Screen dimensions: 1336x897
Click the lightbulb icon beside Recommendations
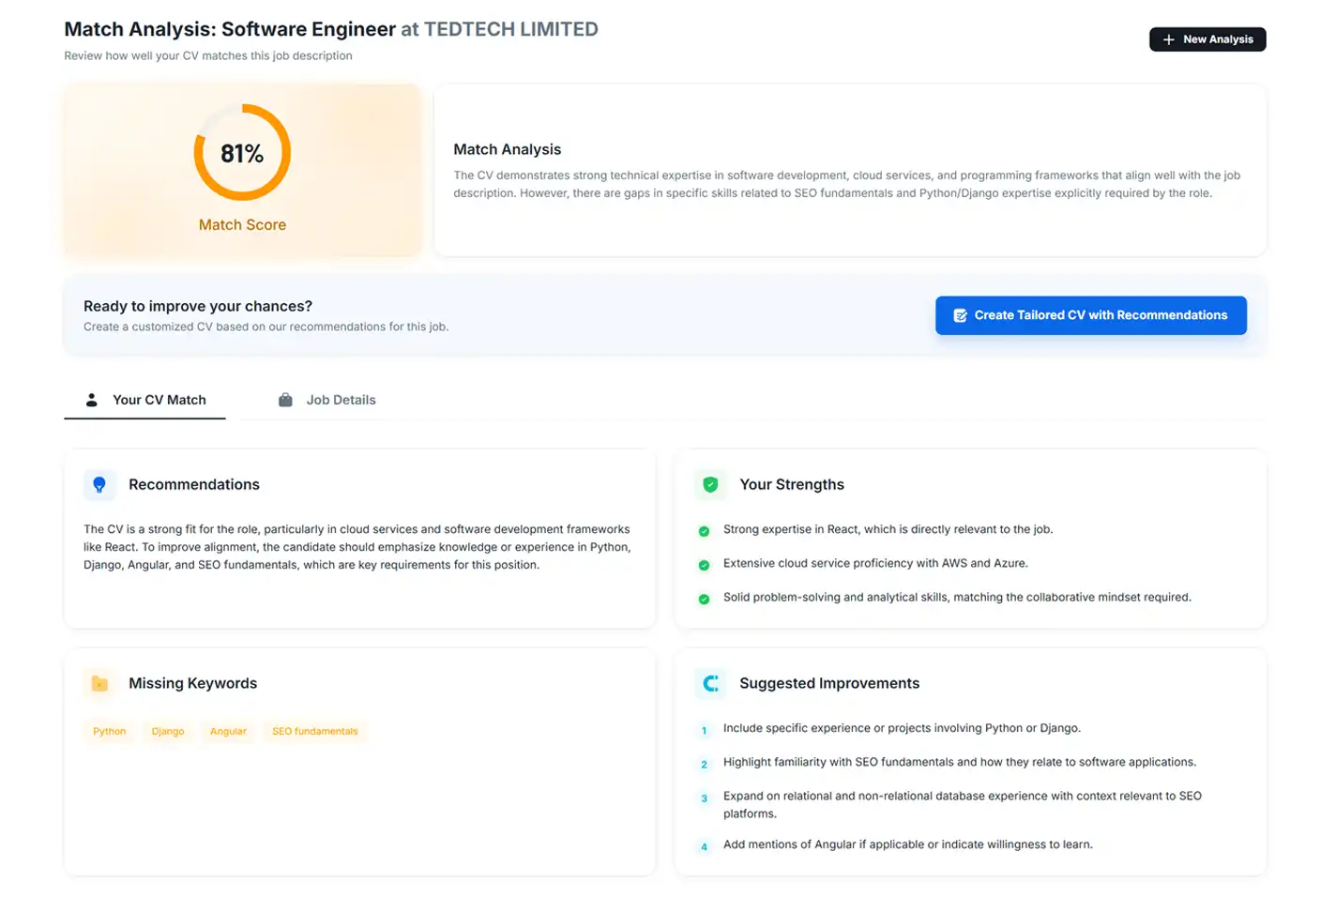99,485
